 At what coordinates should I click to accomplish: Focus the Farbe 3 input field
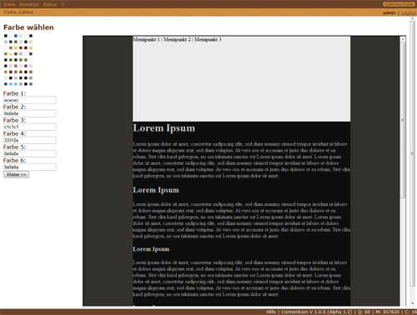[30, 127]
